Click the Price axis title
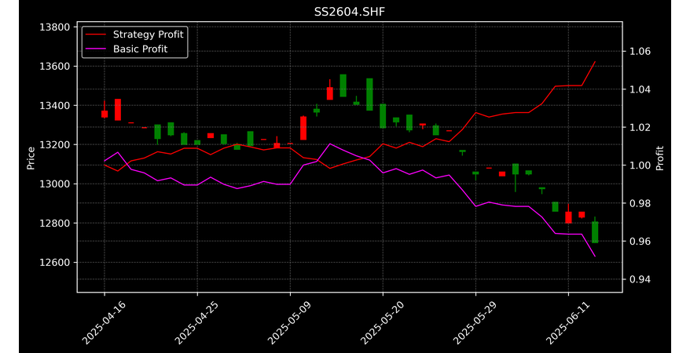 coord(31,158)
